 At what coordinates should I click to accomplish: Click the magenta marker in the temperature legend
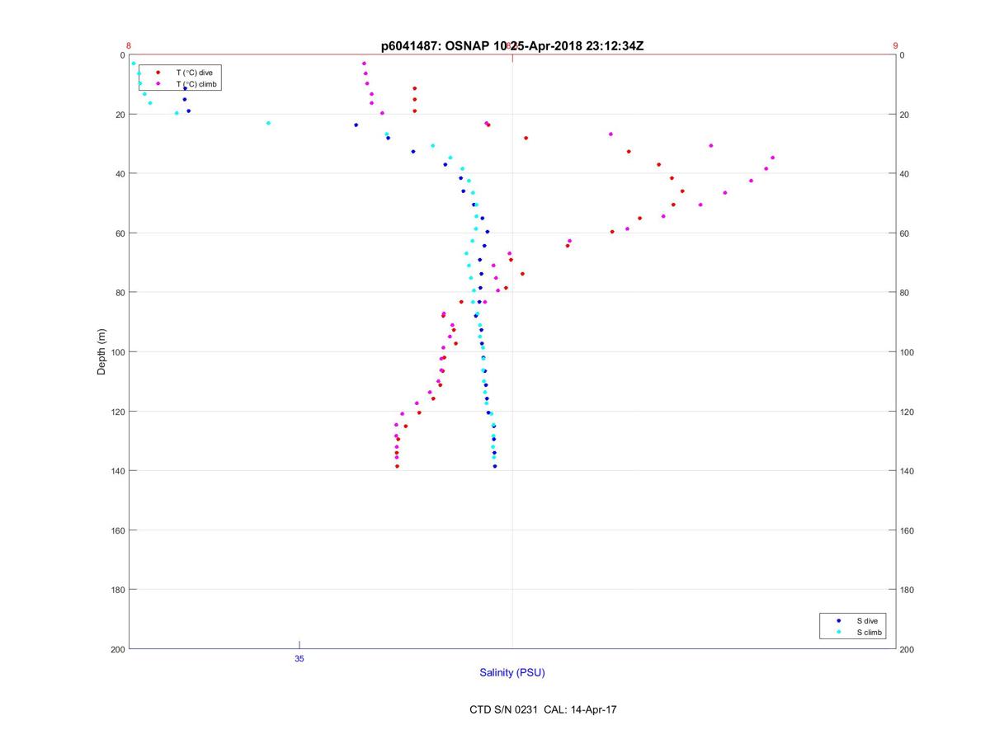[158, 84]
